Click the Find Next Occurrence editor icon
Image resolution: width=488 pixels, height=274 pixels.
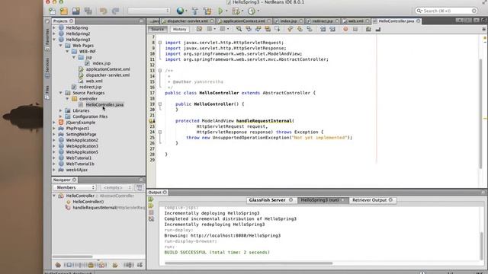(258, 29)
